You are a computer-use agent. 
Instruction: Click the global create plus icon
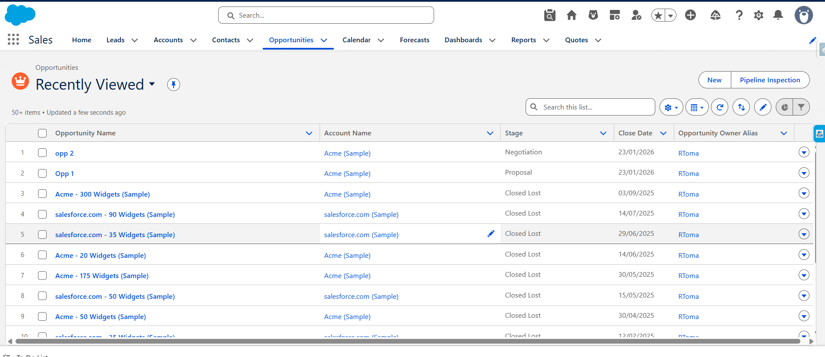click(x=691, y=16)
